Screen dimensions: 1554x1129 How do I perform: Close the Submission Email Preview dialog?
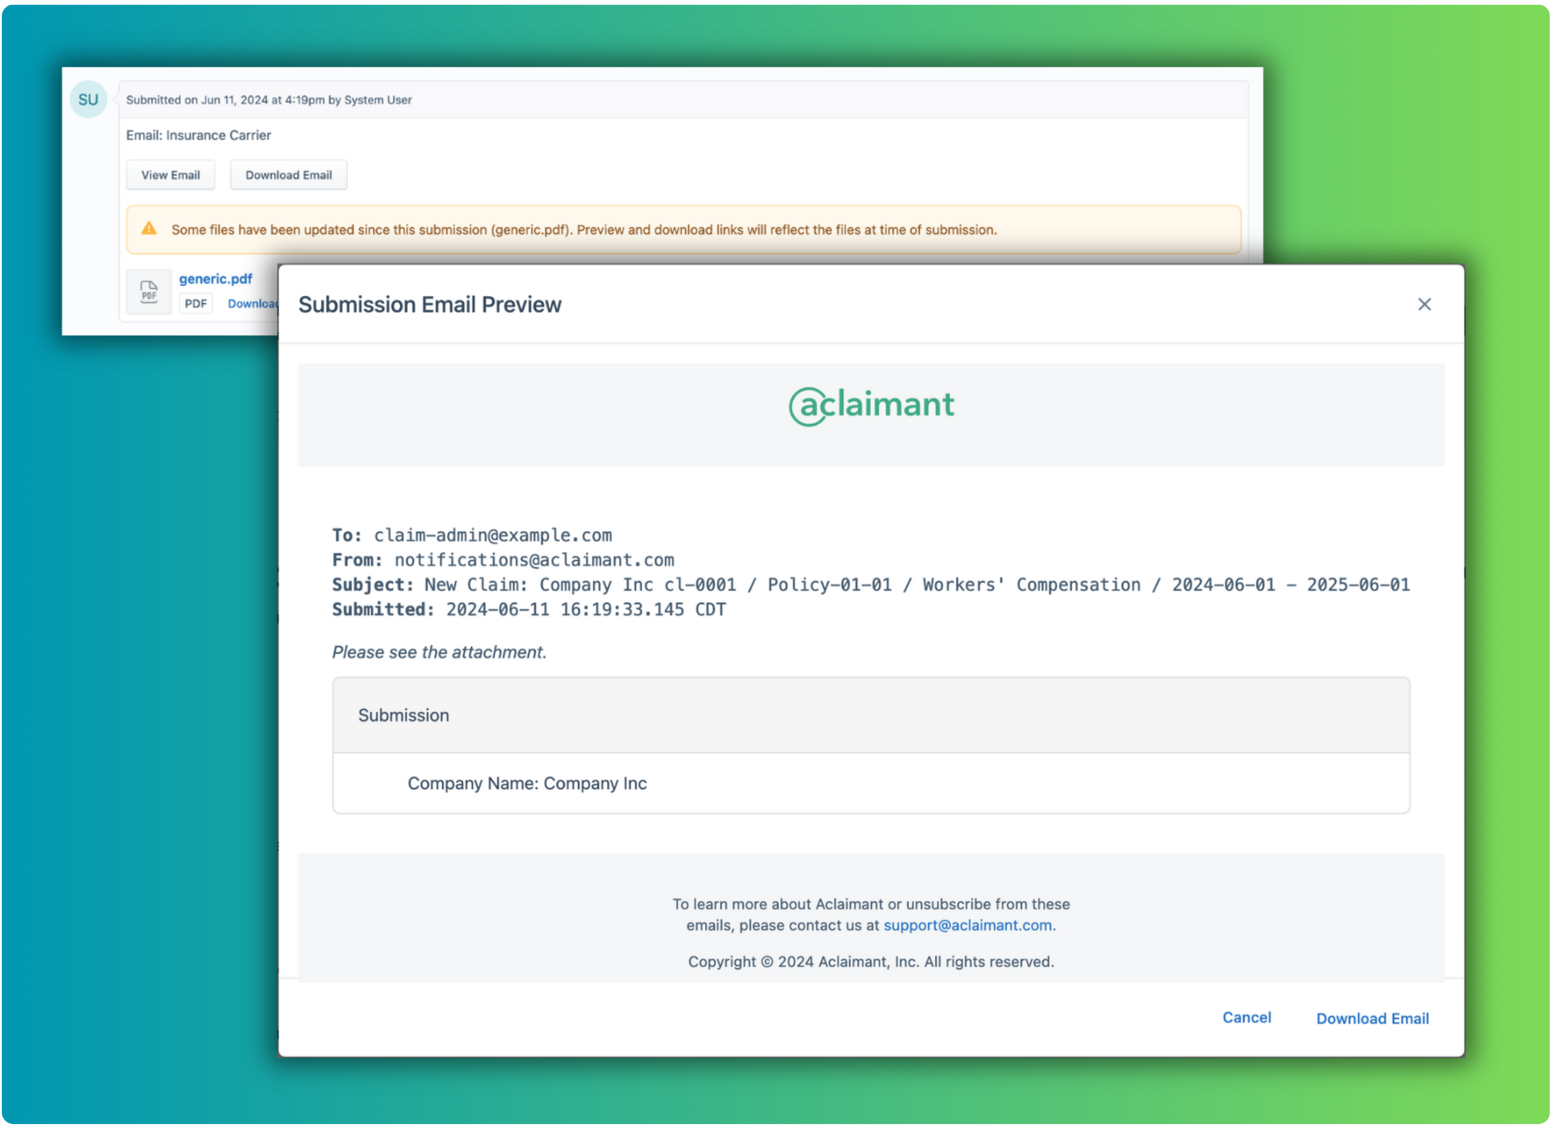point(1424,304)
